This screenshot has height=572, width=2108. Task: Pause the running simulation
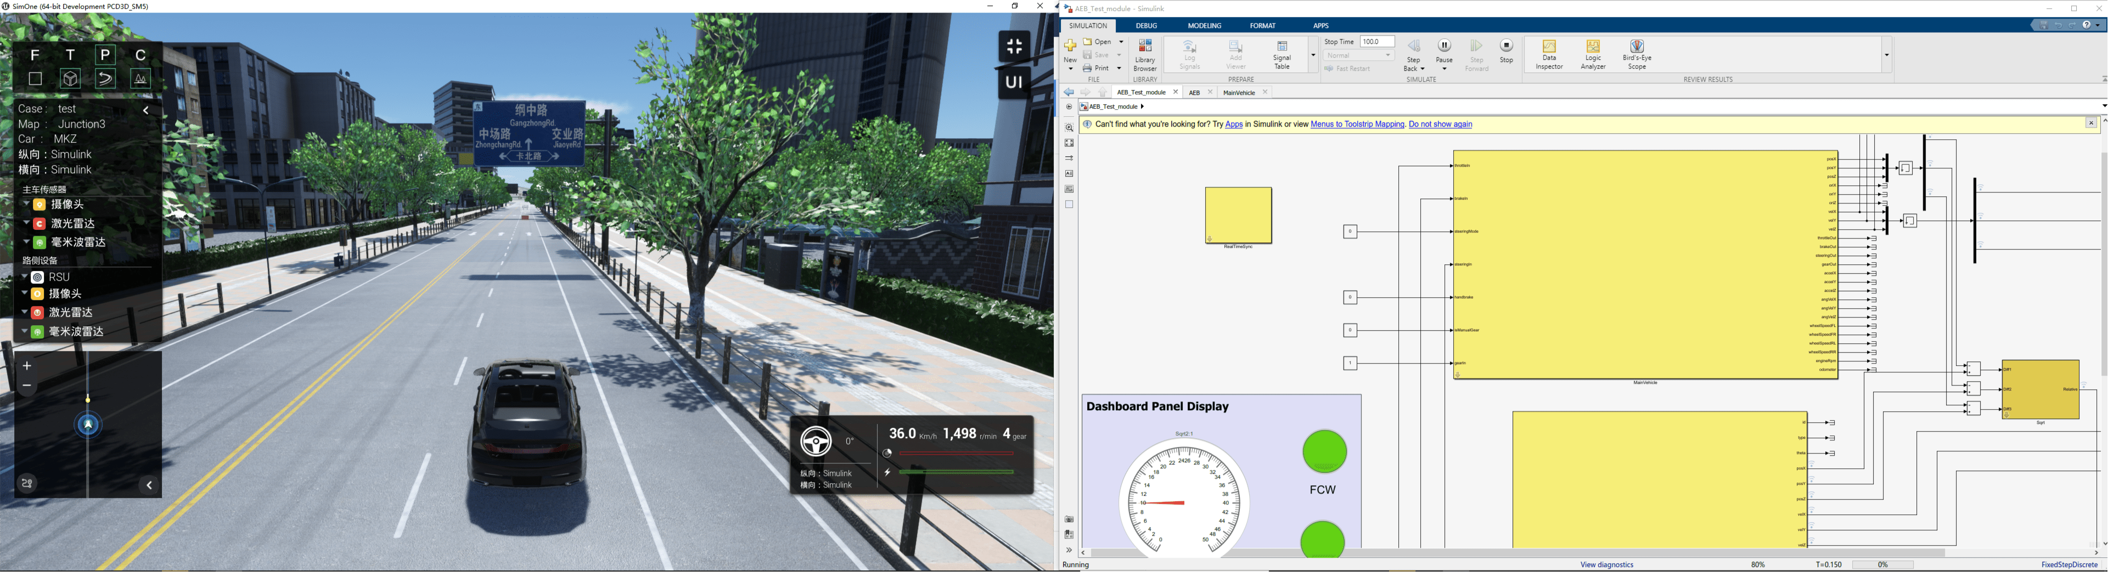click(1444, 53)
